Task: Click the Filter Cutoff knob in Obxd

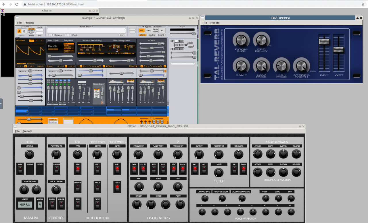Action: [x=199, y=154]
